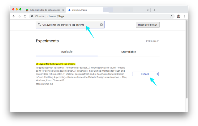Open the user profile avatar
Image resolution: width=198 pixels, height=126 pixels.
179,16
